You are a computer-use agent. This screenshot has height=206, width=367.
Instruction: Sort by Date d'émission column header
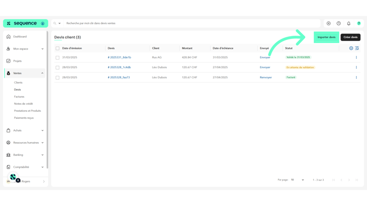coord(72,48)
